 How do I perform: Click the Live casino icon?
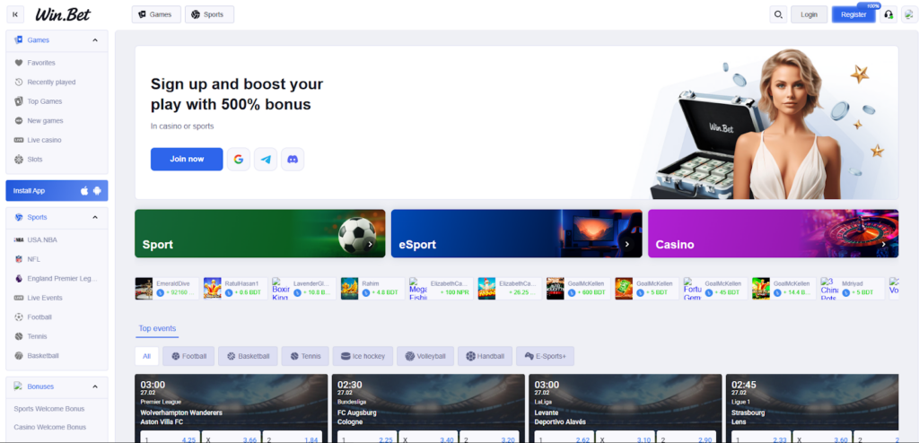click(x=18, y=140)
